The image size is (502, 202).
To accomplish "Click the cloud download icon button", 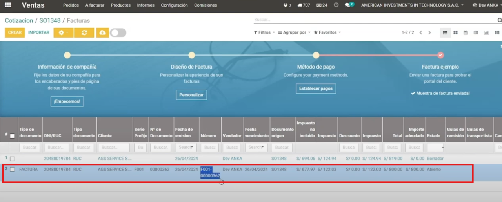I will [102, 32].
